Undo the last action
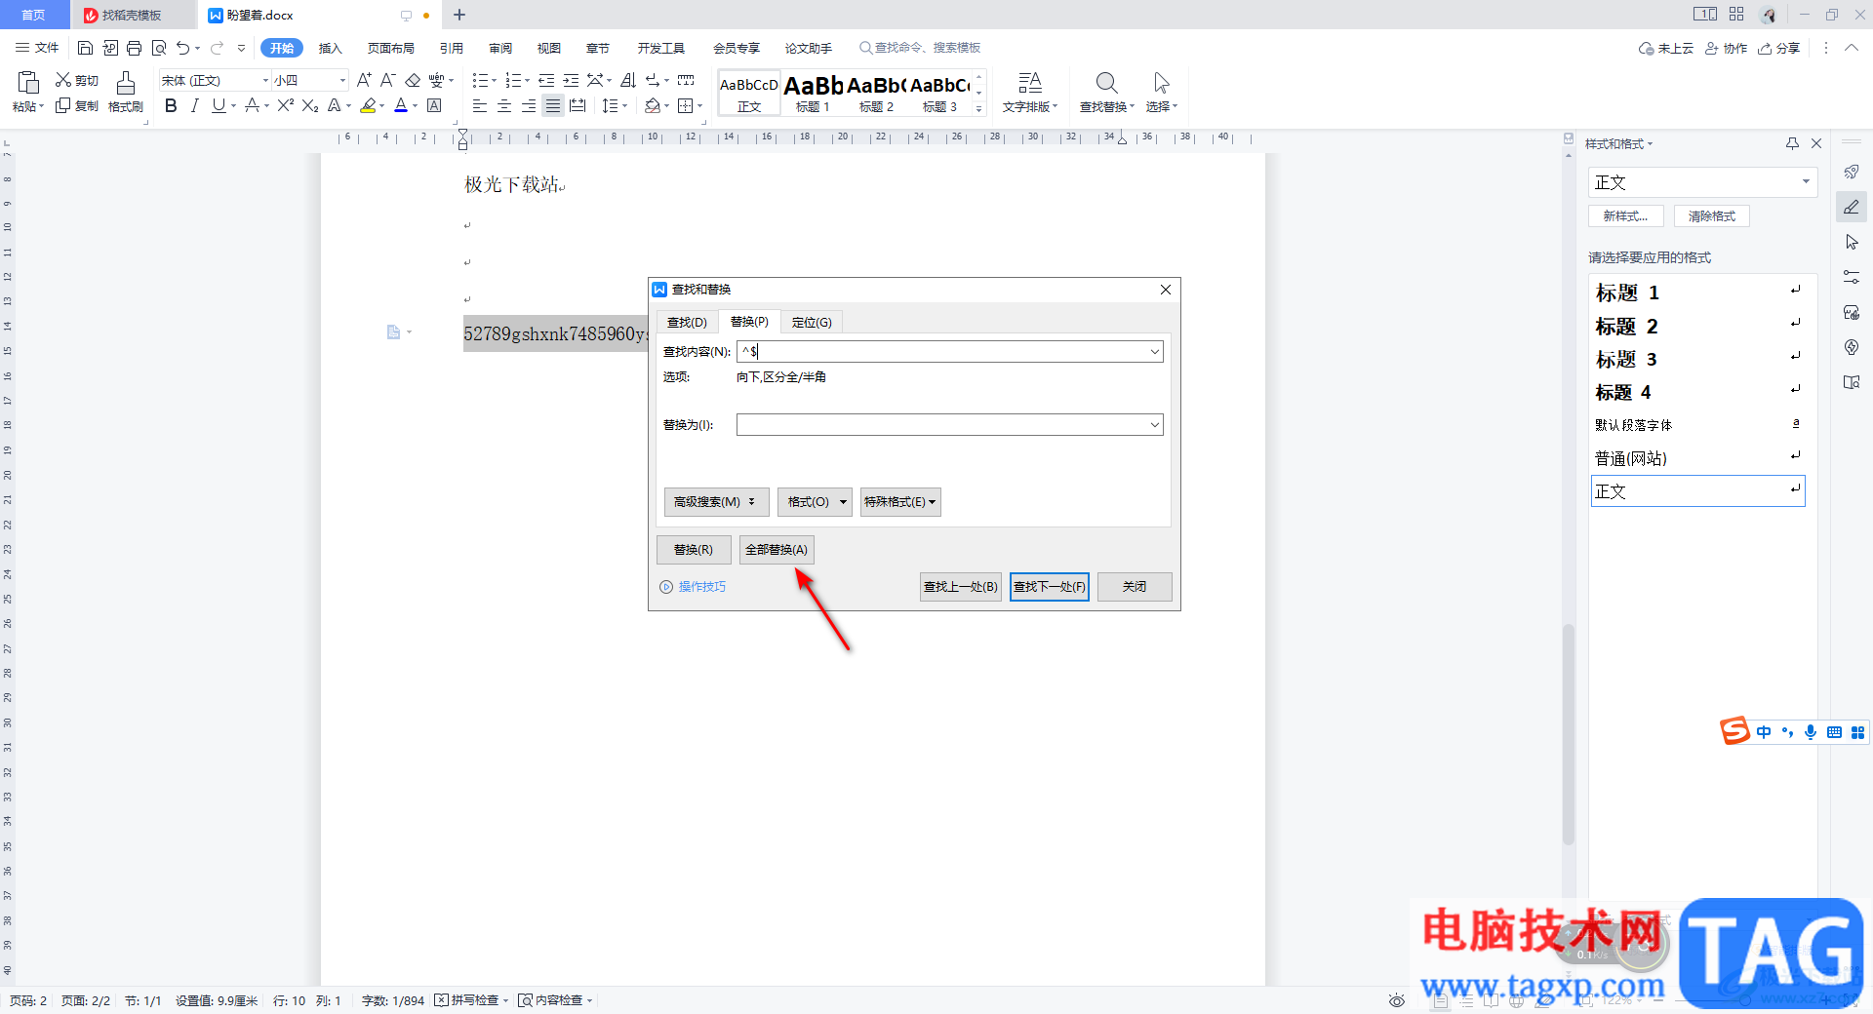The width and height of the screenshot is (1873, 1014). [182, 48]
